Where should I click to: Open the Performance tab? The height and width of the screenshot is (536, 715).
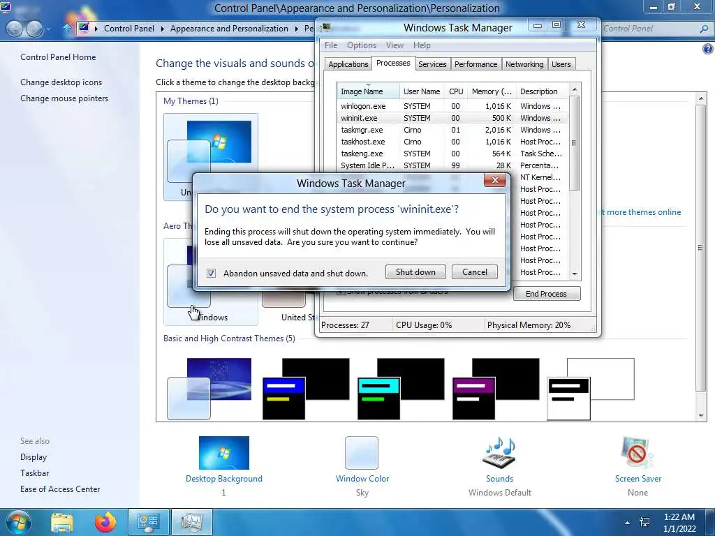click(x=476, y=64)
